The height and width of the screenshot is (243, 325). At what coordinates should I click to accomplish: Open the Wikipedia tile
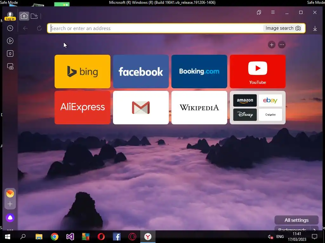199,108
